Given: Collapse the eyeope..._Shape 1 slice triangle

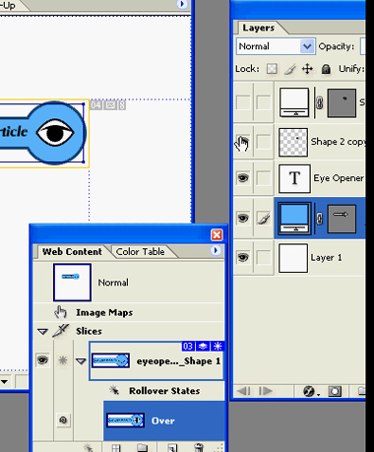Looking at the screenshot, I should pyautogui.click(x=81, y=361).
